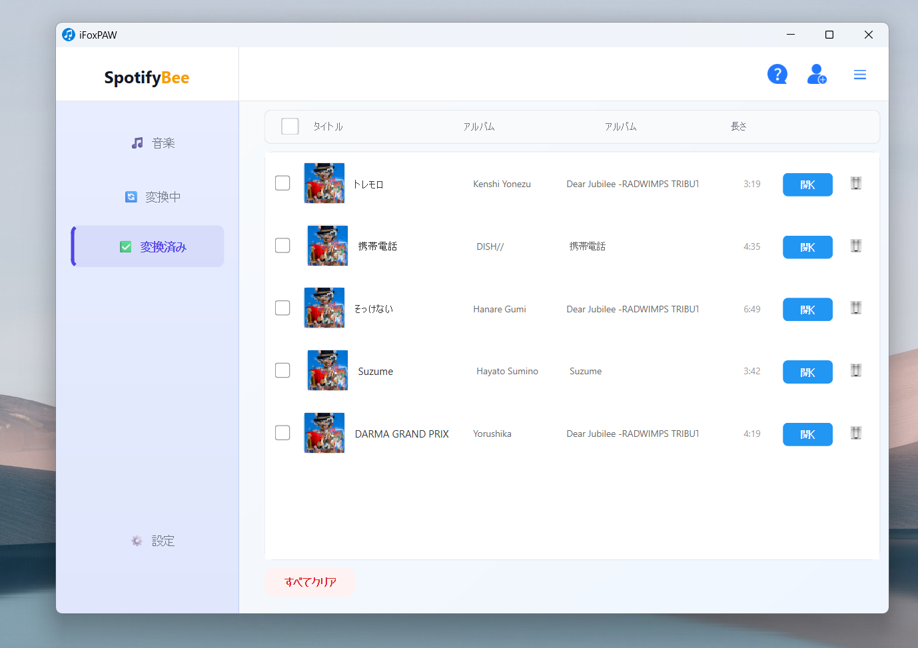This screenshot has width=918, height=648.
Task: Click the iFoxPAW app icon in titlebar
Action: pos(68,35)
